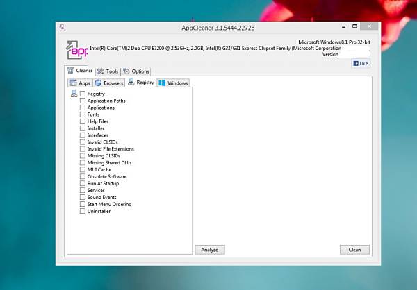Enable the Missing Shared DLLs checkbox
The width and height of the screenshot is (417, 290).
point(83,162)
